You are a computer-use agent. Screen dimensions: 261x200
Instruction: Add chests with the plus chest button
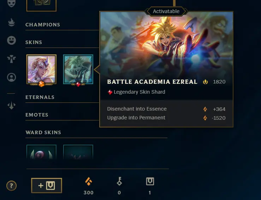[x=47, y=186]
